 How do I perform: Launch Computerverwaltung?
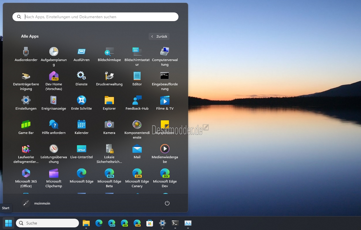(165, 56)
